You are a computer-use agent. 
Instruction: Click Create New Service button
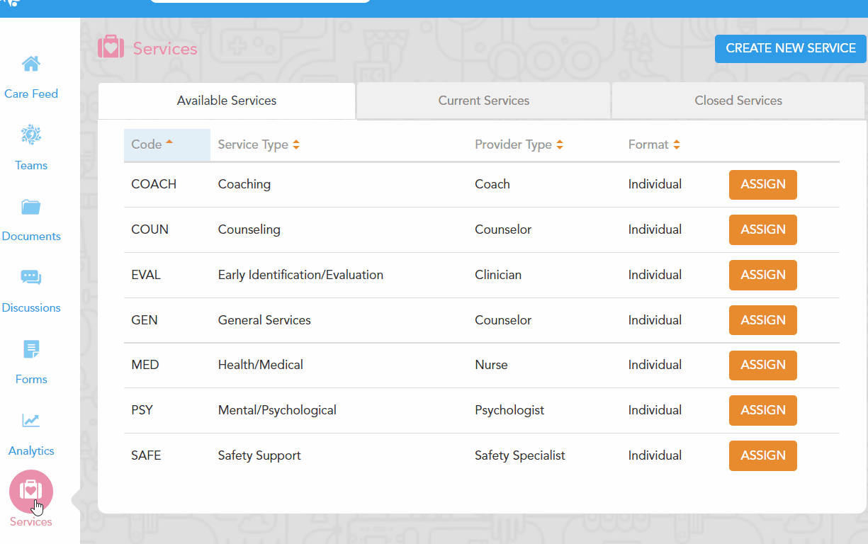click(790, 49)
